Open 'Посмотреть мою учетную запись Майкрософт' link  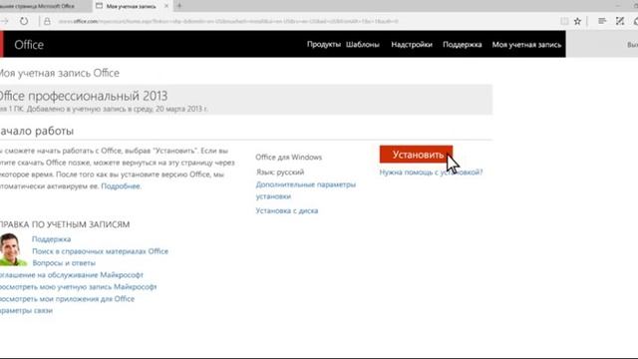[78, 287]
